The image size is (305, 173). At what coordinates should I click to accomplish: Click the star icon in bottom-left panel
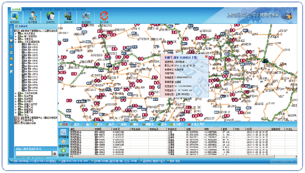pos(64,142)
